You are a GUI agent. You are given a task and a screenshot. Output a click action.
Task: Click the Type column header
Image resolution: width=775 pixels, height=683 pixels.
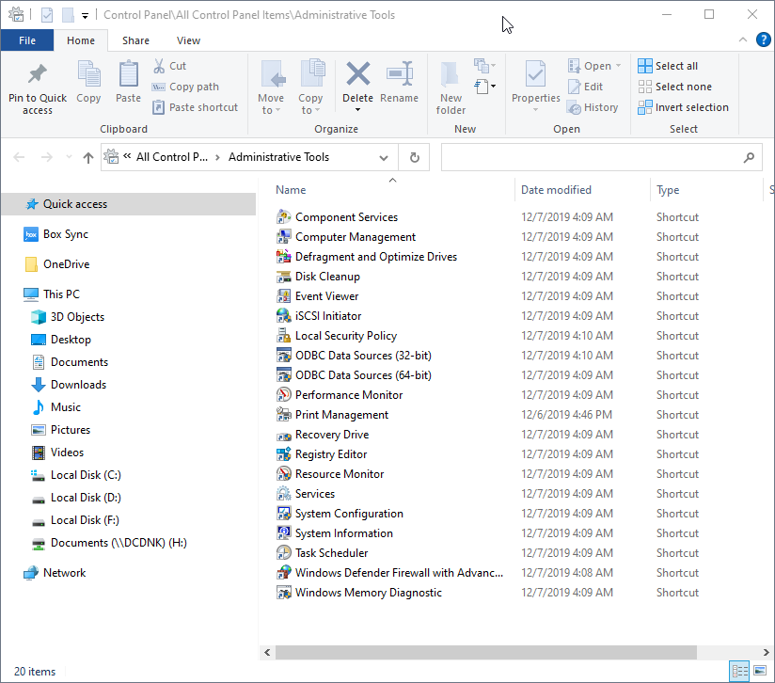[x=668, y=190]
